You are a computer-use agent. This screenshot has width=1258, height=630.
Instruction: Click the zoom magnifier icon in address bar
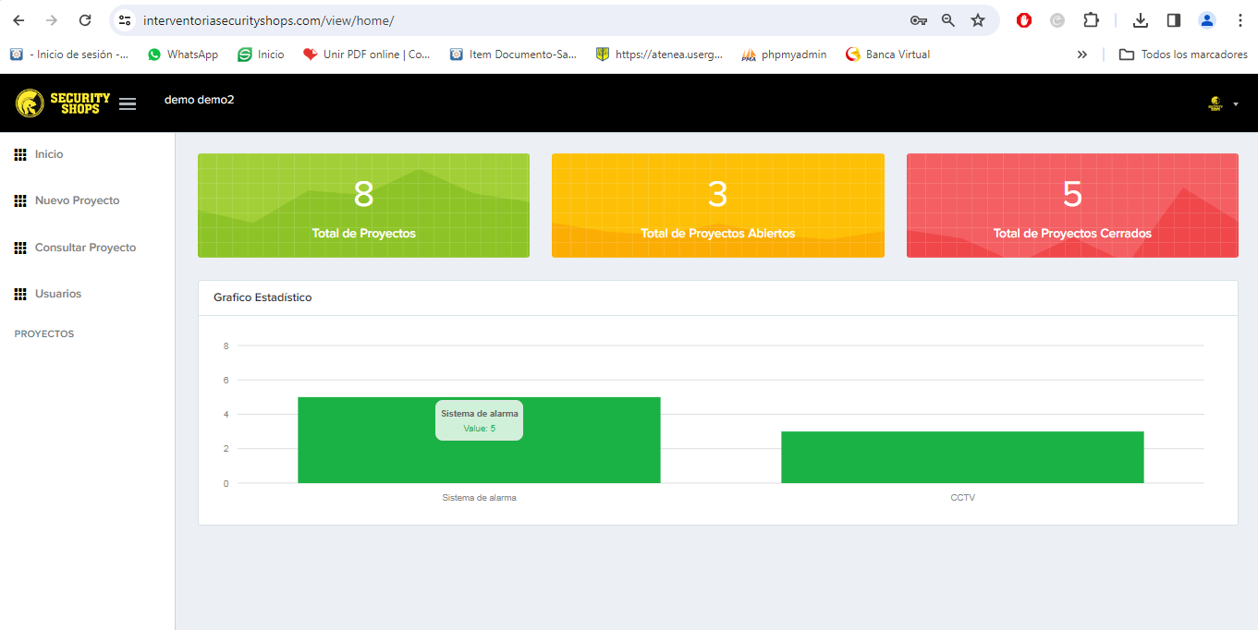[948, 20]
